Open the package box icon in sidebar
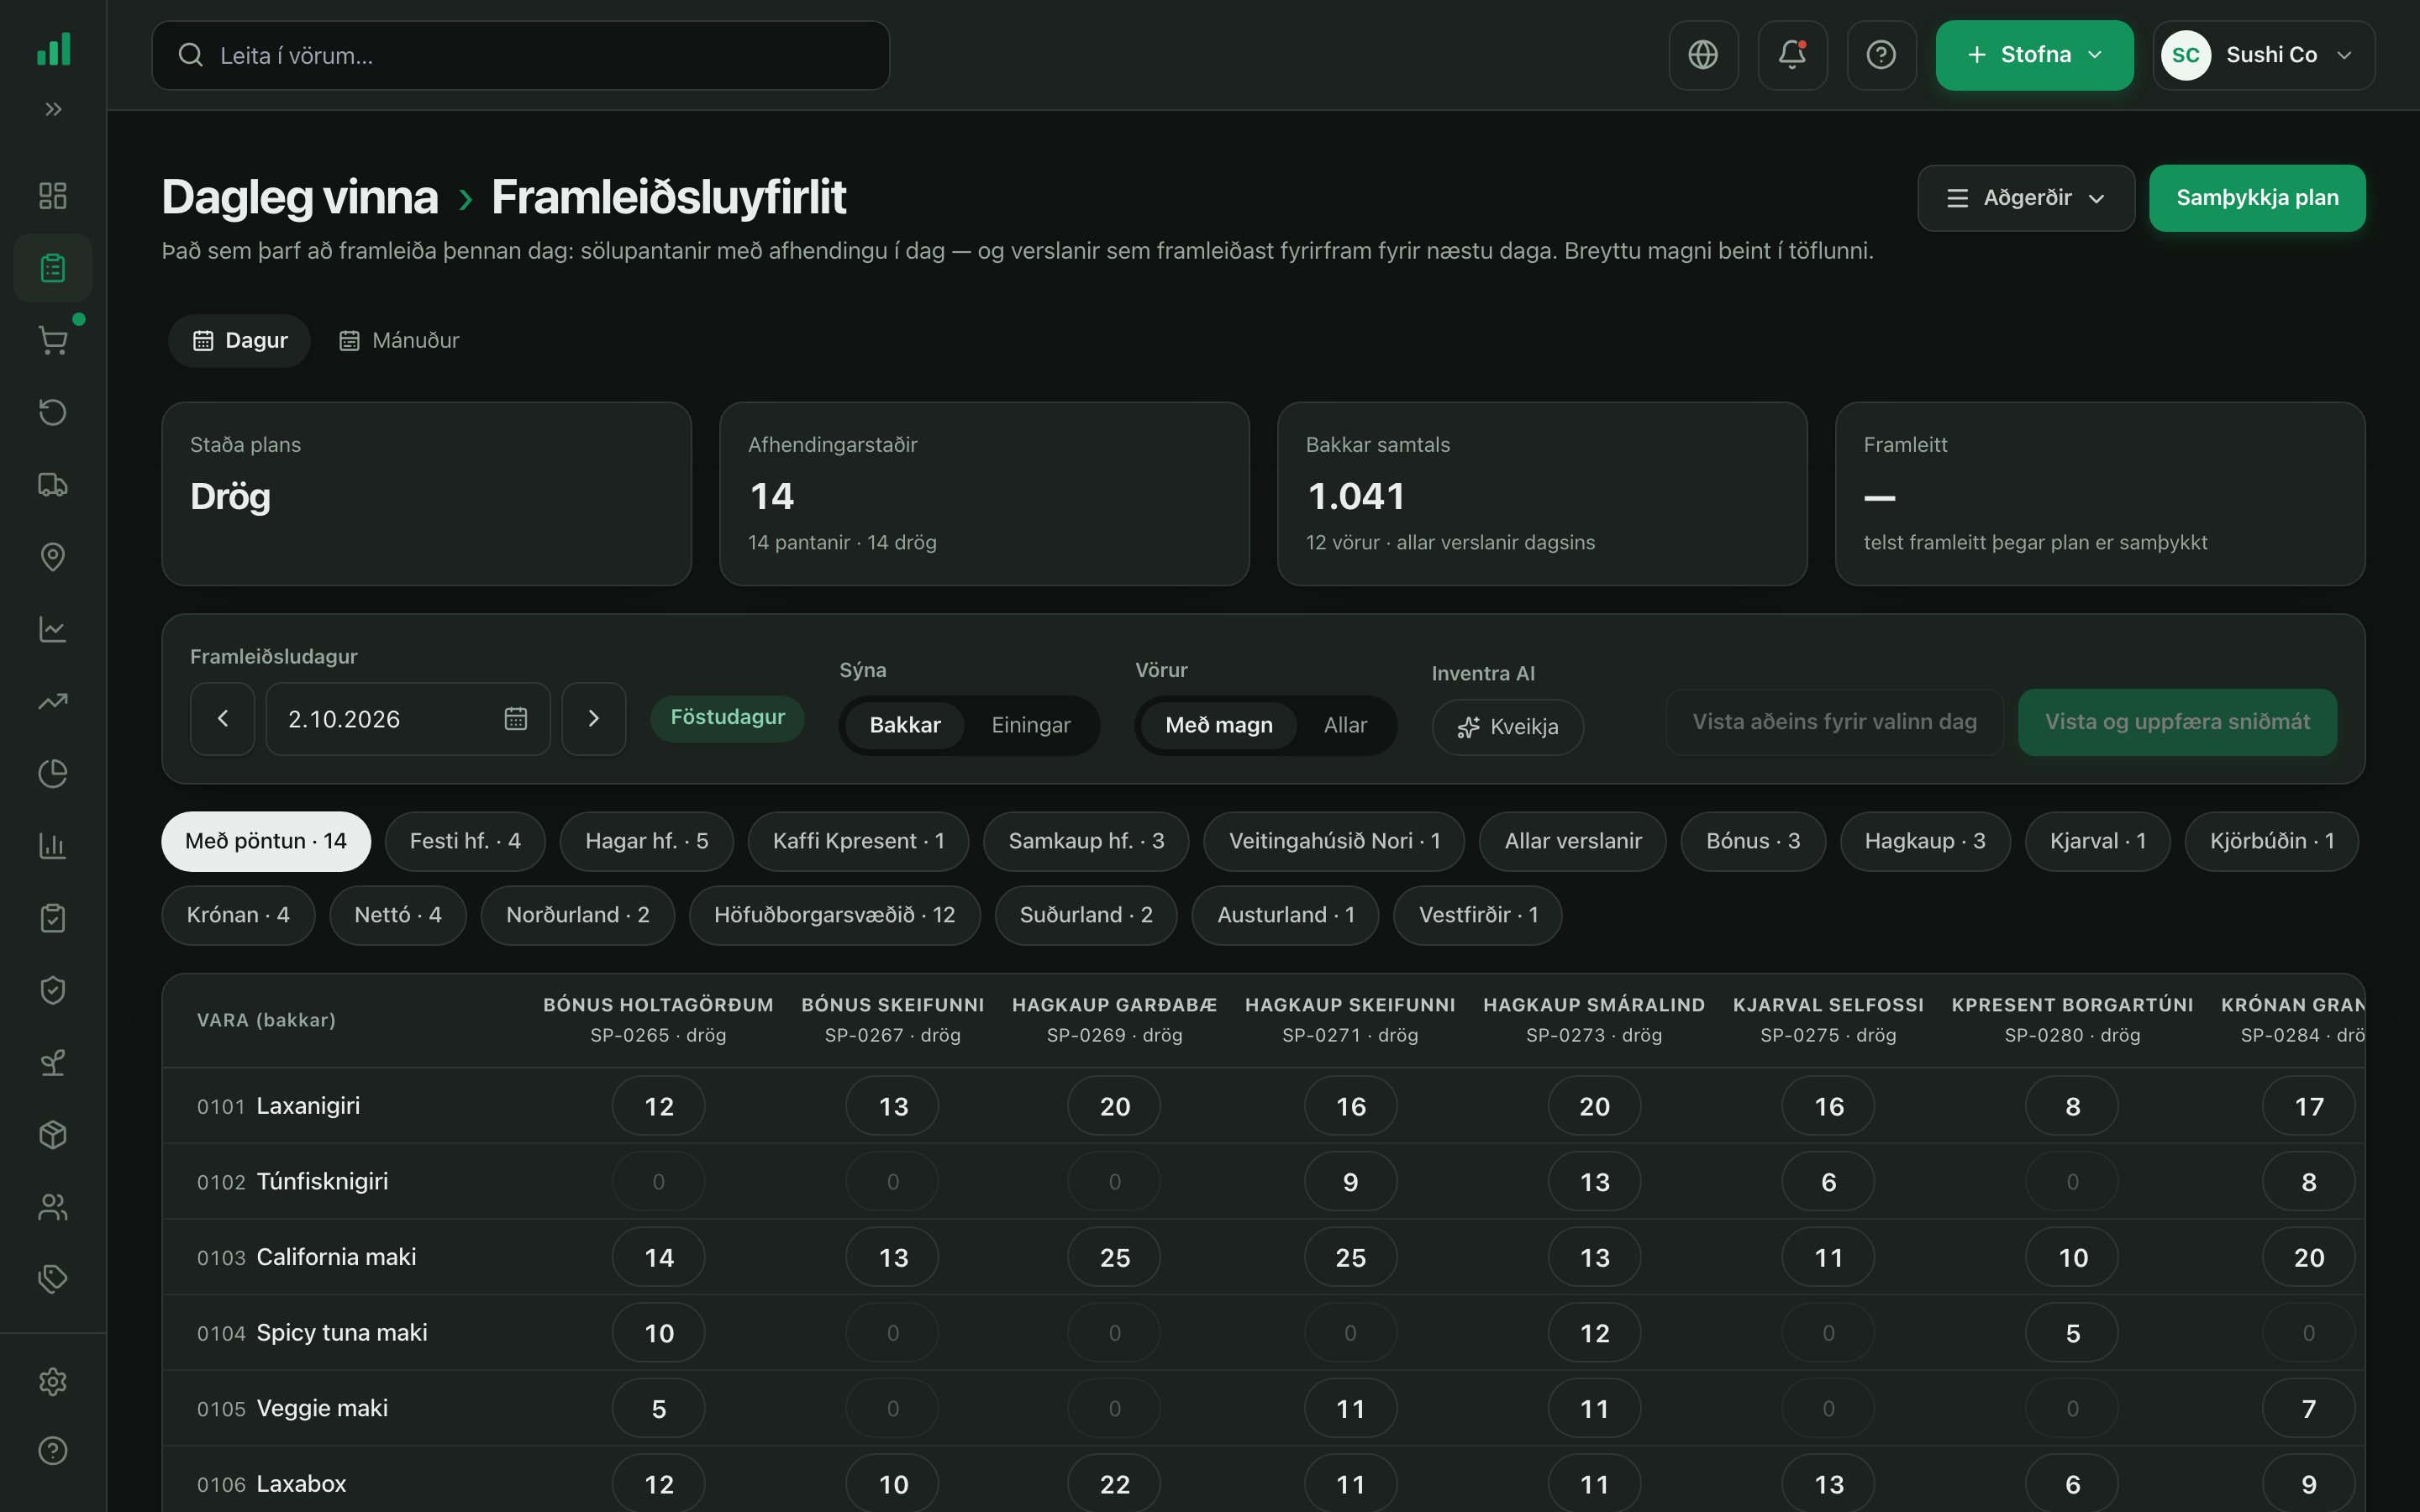 (x=53, y=1134)
